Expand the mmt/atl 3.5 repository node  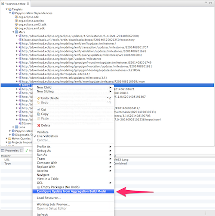tap(17, 77)
